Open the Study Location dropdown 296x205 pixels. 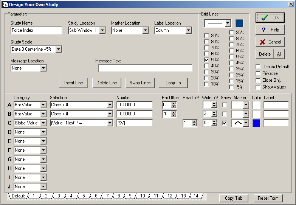[x=102, y=30]
